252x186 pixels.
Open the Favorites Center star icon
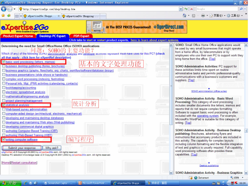tap(3, 16)
